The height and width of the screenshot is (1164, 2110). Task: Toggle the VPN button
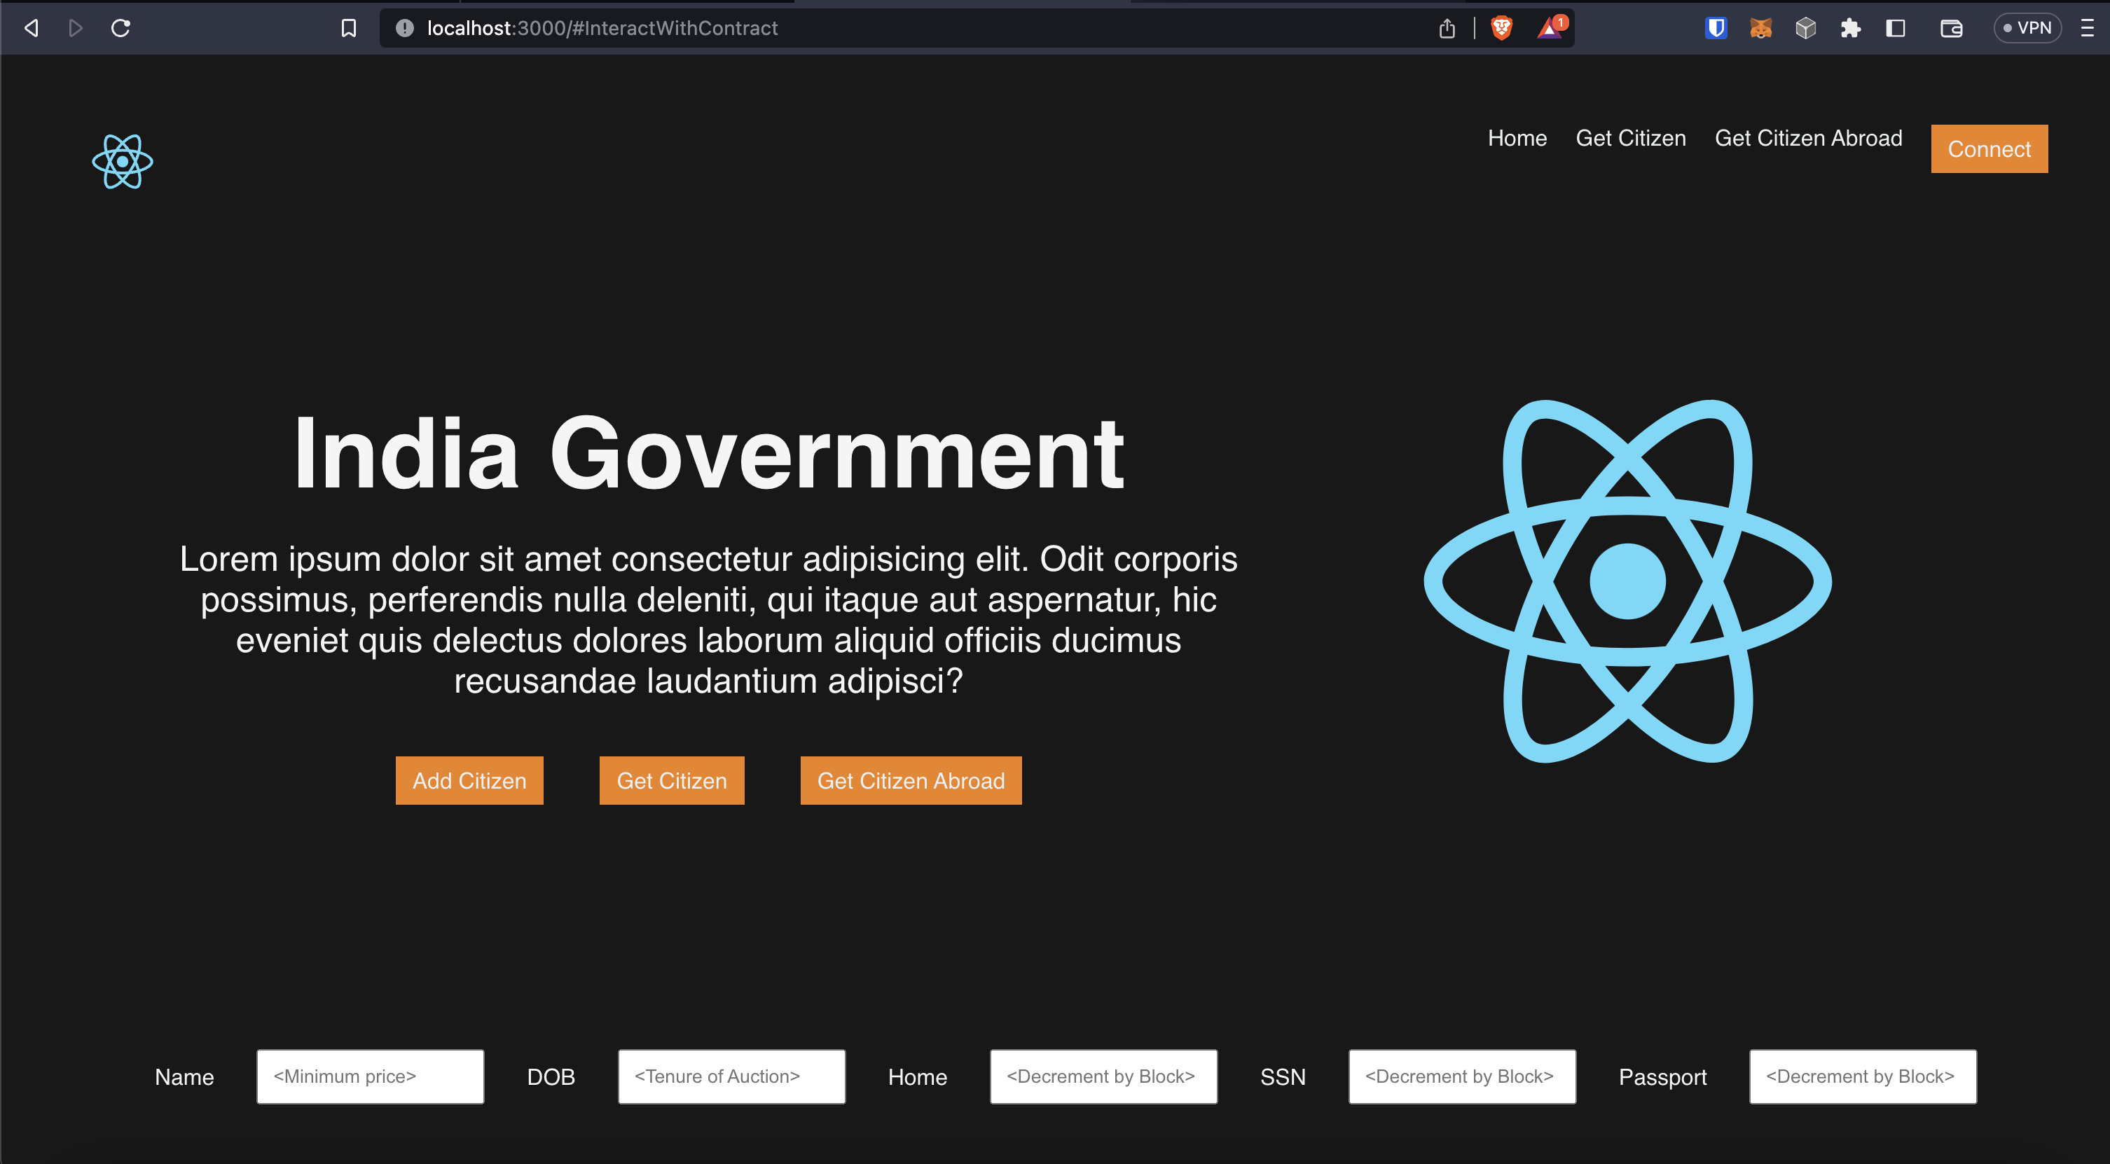2027,28
